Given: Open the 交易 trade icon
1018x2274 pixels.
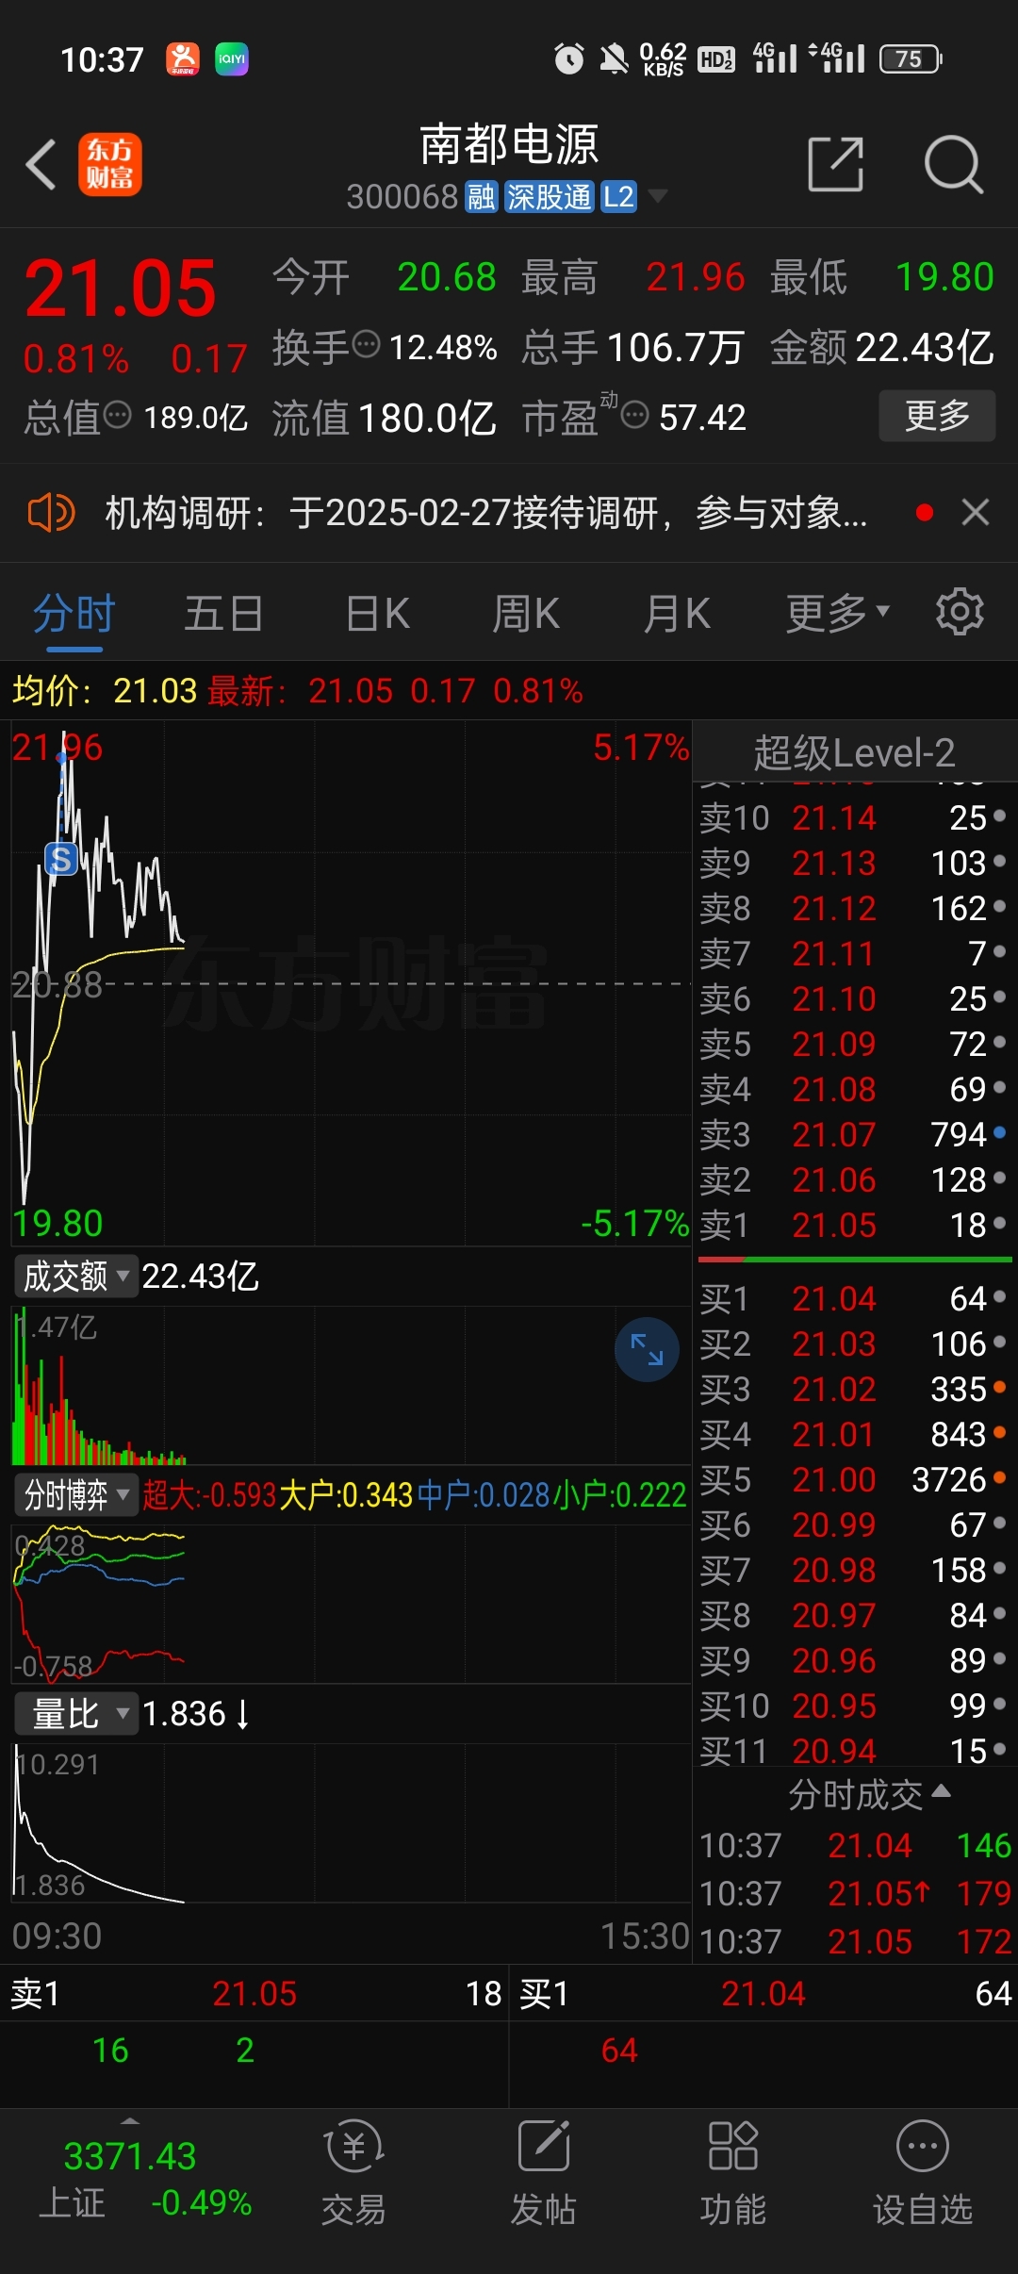Looking at the screenshot, I should pos(353,2173).
